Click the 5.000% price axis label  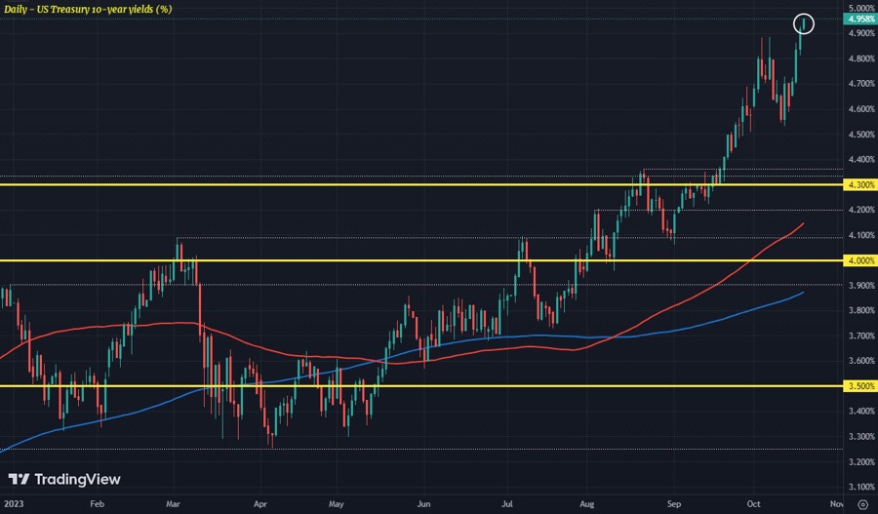(861, 9)
